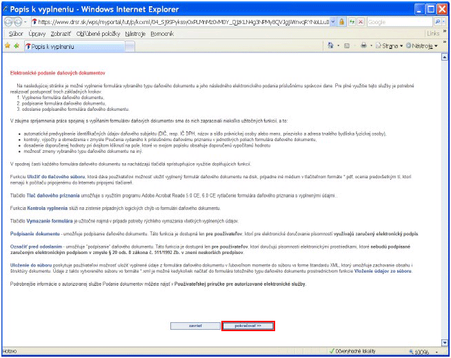Click the RSS feeds icon
451x358 pixels.
coord(347,45)
